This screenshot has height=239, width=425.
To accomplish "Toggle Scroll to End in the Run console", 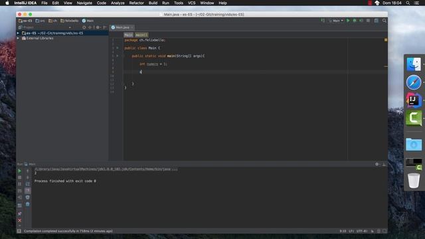I will 28,191.
